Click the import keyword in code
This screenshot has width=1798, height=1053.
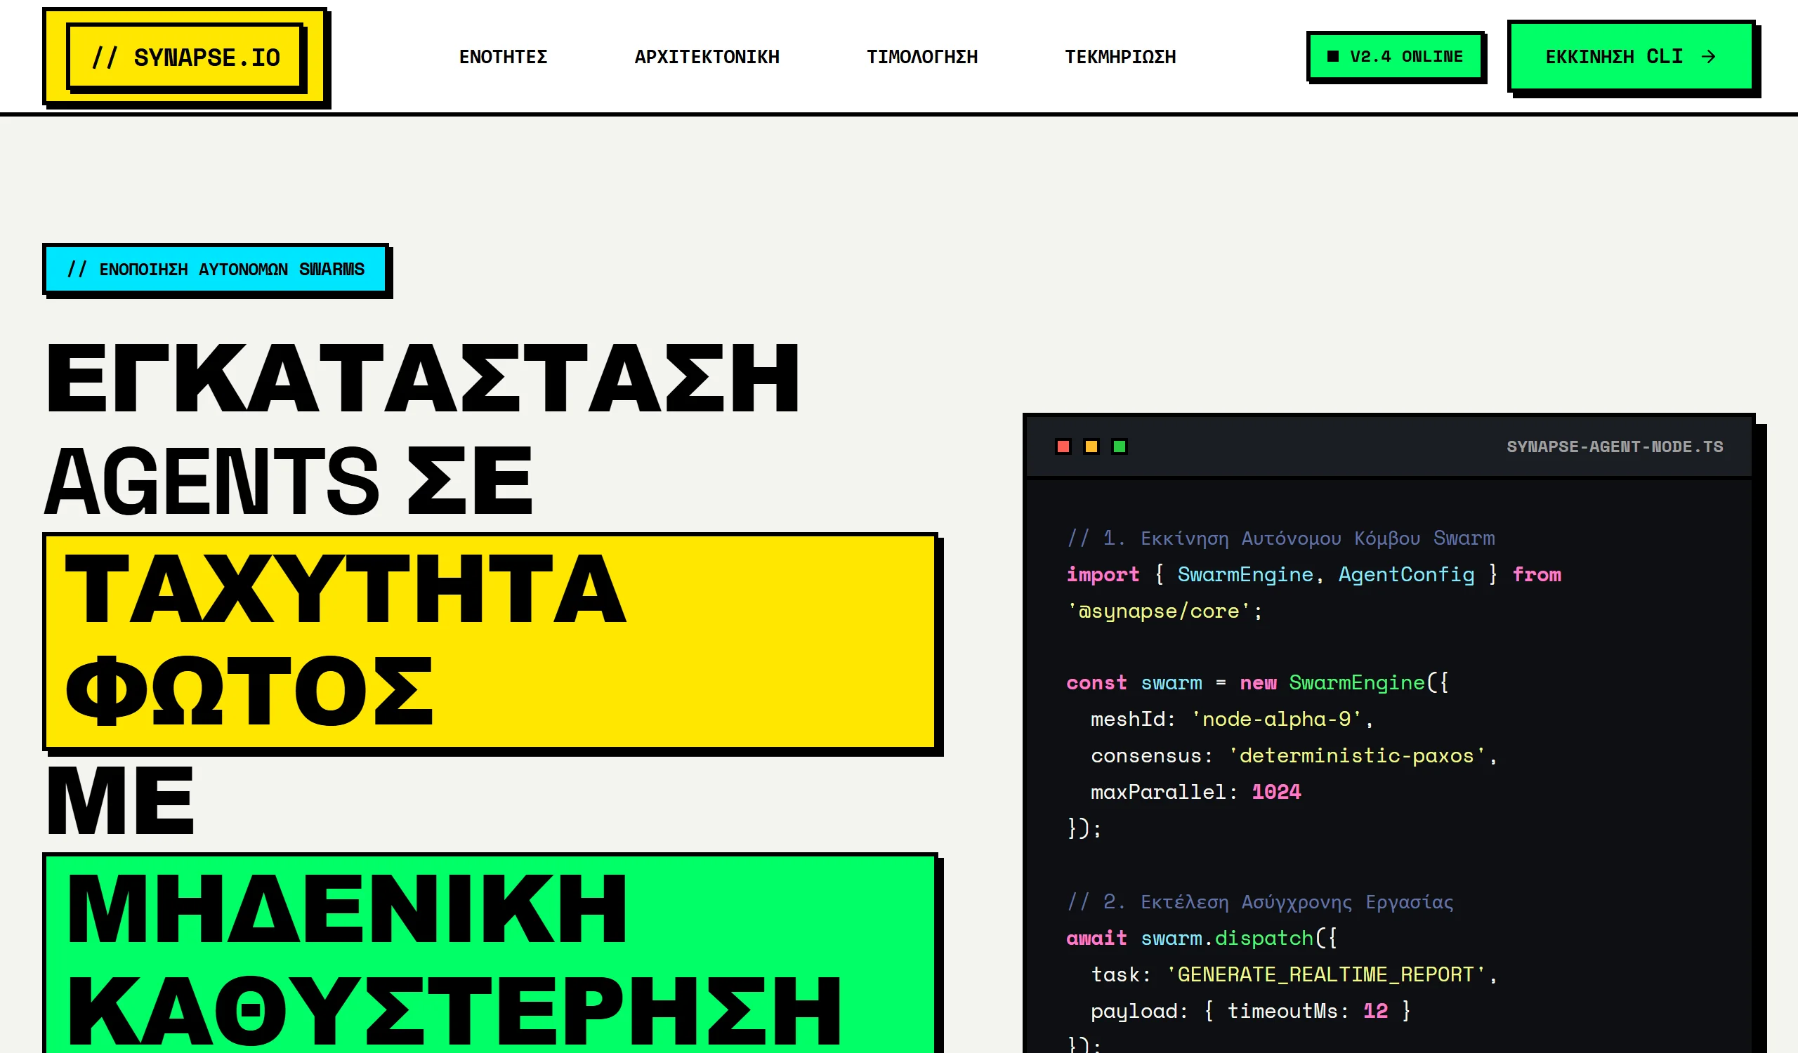pyautogui.click(x=1103, y=575)
